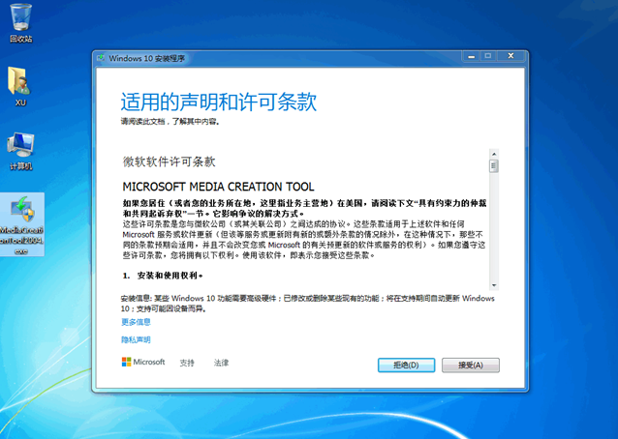Click the license text scrollbar down arrow

click(494, 285)
